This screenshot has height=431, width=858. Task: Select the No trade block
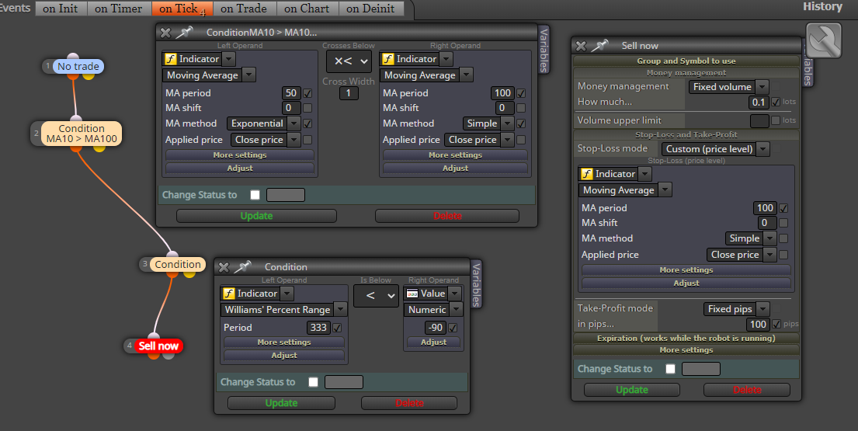point(78,66)
